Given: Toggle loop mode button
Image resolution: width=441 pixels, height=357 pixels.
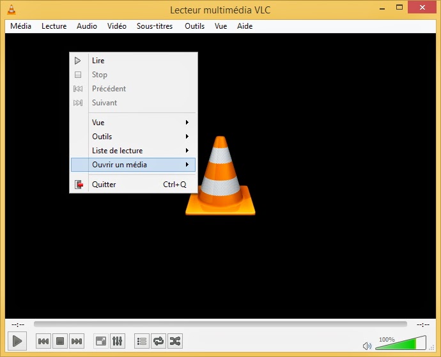Looking at the screenshot, I should coord(159,341).
